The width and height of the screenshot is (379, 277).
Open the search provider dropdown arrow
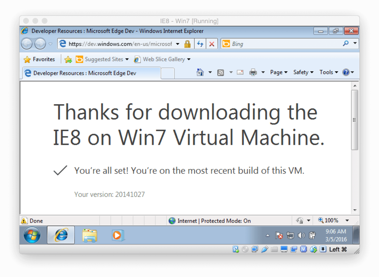click(x=355, y=43)
